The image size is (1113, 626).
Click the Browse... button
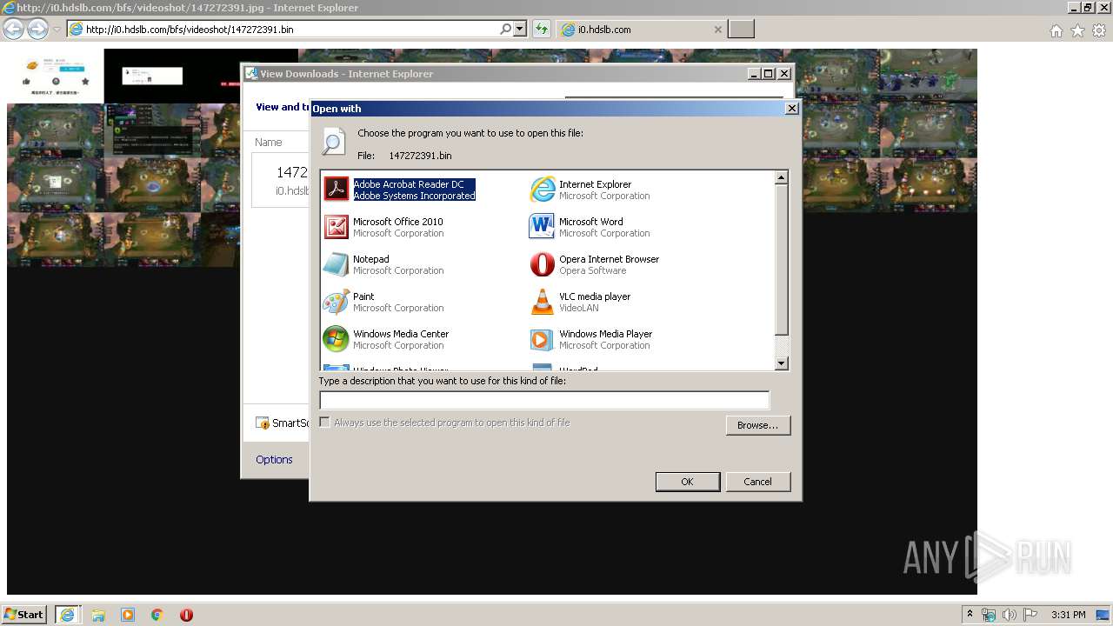757,425
